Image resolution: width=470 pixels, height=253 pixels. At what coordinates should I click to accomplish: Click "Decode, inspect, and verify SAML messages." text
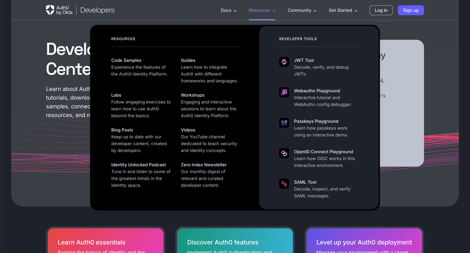pyautogui.click(x=322, y=192)
